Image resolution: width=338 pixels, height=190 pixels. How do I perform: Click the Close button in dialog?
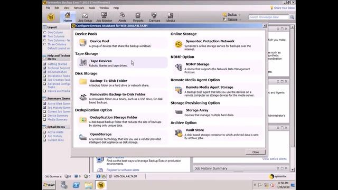(x=256, y=152)
